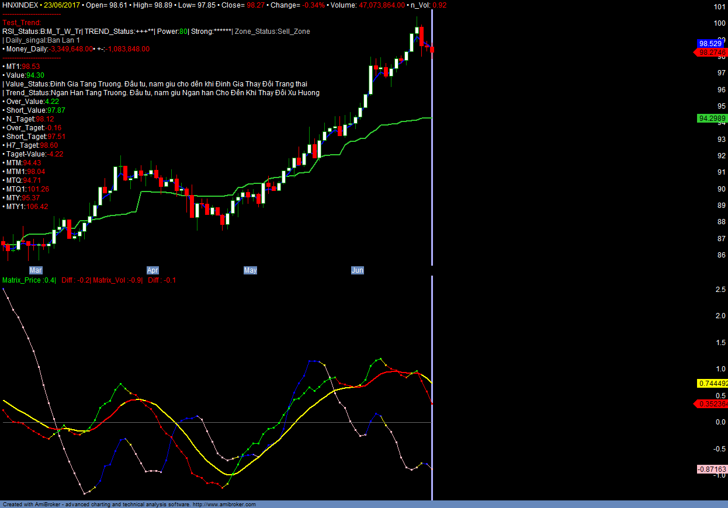Click the Mar month label on time axis
The height and width of the screenshot is (508, 728).
(x=36, y=270)
